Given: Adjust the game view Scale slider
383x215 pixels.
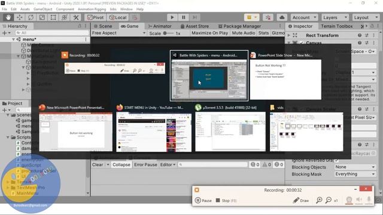Looking at the screenshot, I should [x=168, y=33].
